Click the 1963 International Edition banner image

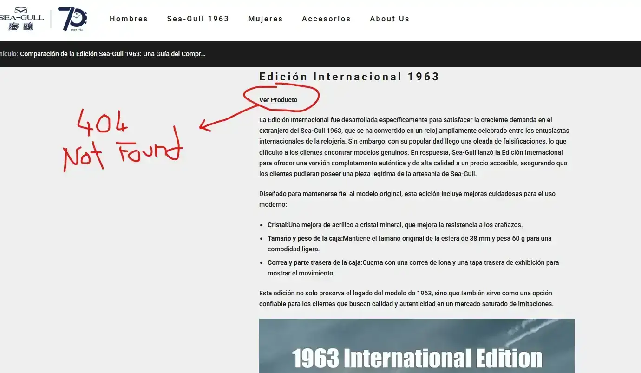click(x=417, y=346)
